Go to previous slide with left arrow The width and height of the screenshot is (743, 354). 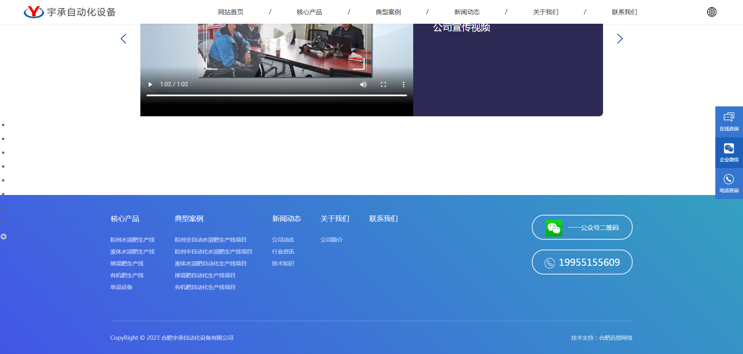[x=123, y=39]
